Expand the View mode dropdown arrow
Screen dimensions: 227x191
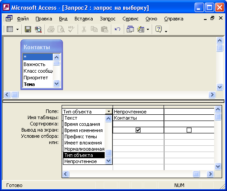[x=17, y=29]
